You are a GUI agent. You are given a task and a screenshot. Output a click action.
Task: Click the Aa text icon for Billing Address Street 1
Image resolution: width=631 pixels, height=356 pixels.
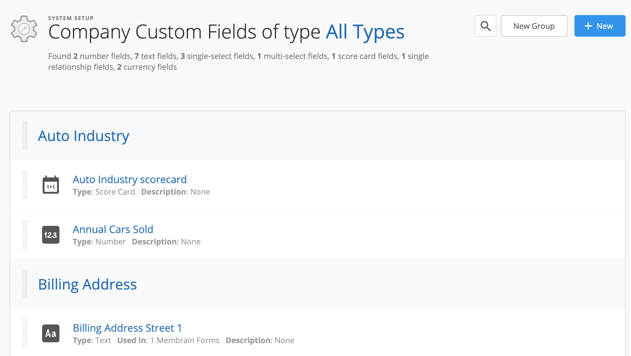51,333
